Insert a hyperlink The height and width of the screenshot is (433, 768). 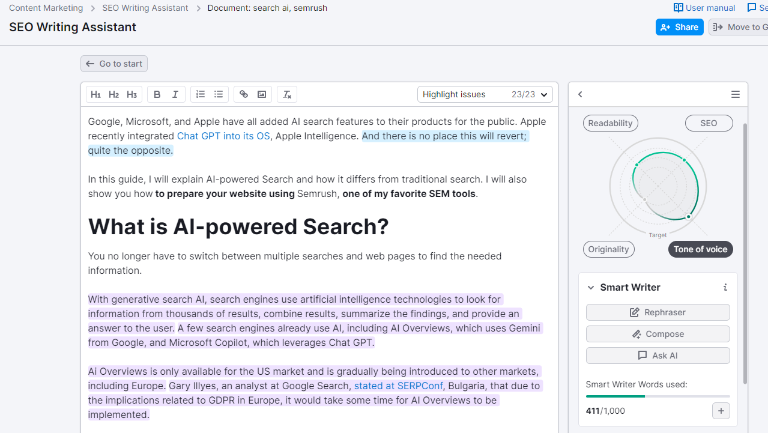click(244, 94)
